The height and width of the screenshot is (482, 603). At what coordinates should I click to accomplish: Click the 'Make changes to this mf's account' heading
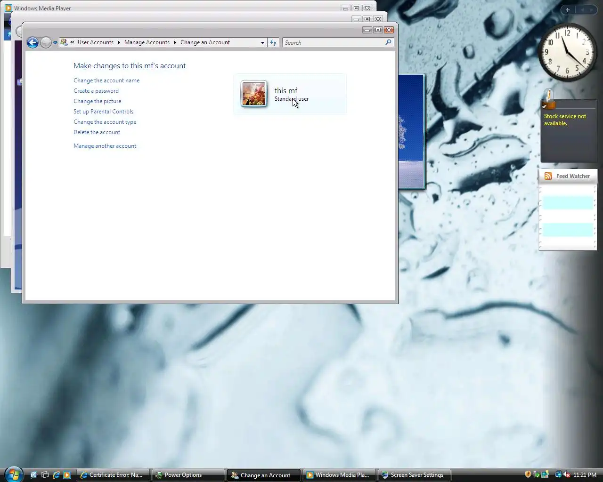[130, 66]
